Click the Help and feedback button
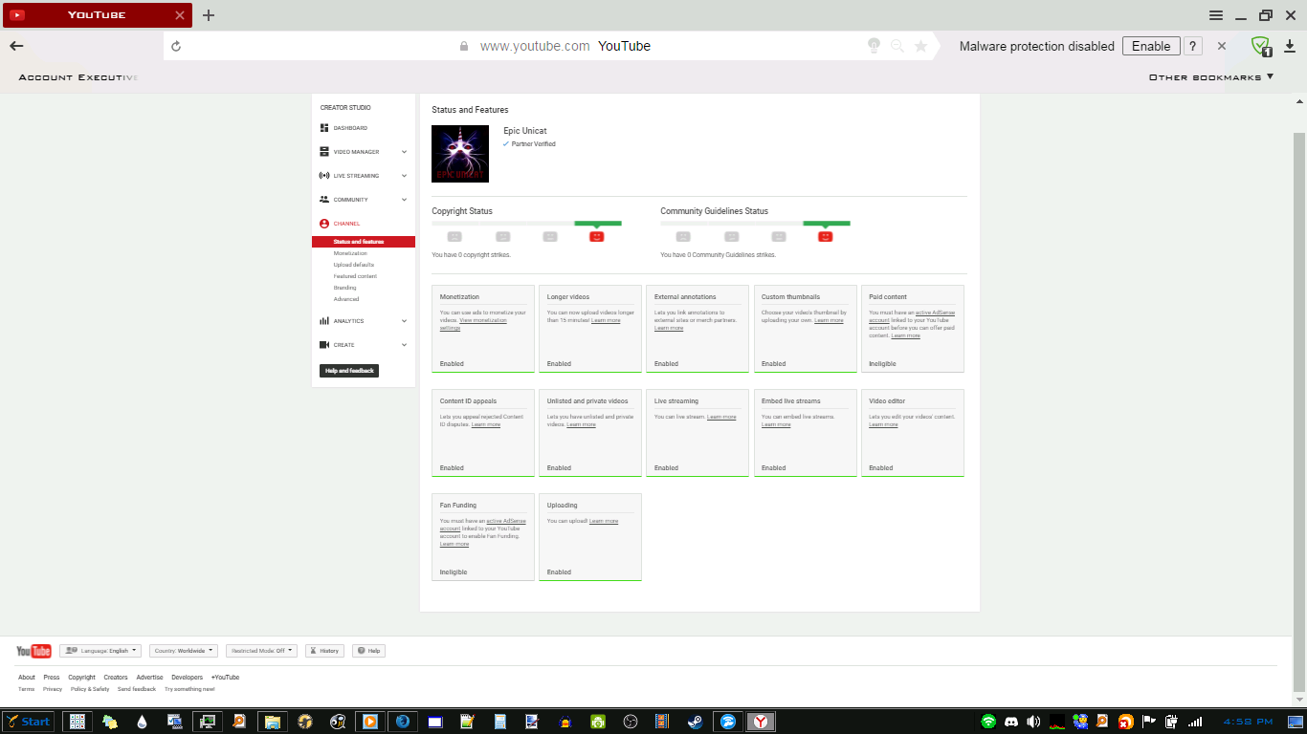The height and width of the screenshot is (734, 1307). click(349, 371)
